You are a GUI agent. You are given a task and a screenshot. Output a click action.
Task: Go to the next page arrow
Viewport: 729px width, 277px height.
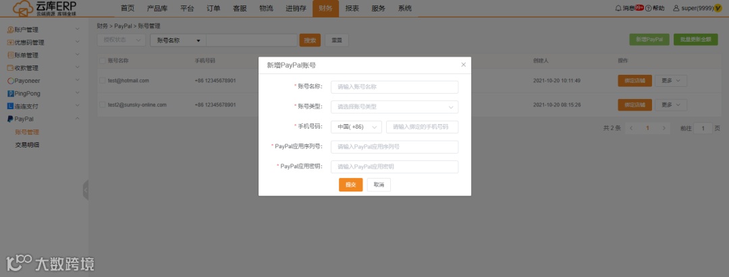click(664, 128)
